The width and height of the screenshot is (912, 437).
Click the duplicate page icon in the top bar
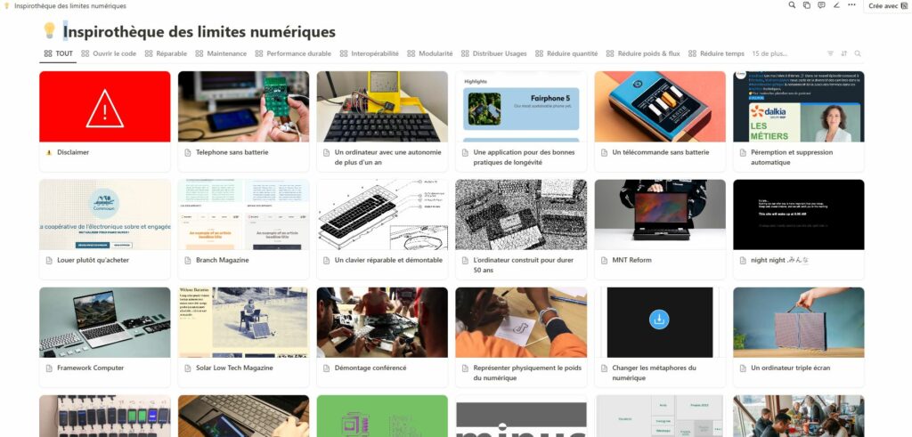pos(807,5)
